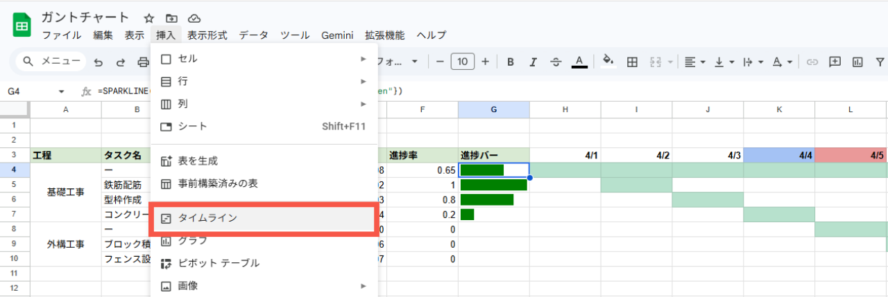Screen dimensions: 888x297
Task: Toggle bold formatting
Action: (510, 62)
